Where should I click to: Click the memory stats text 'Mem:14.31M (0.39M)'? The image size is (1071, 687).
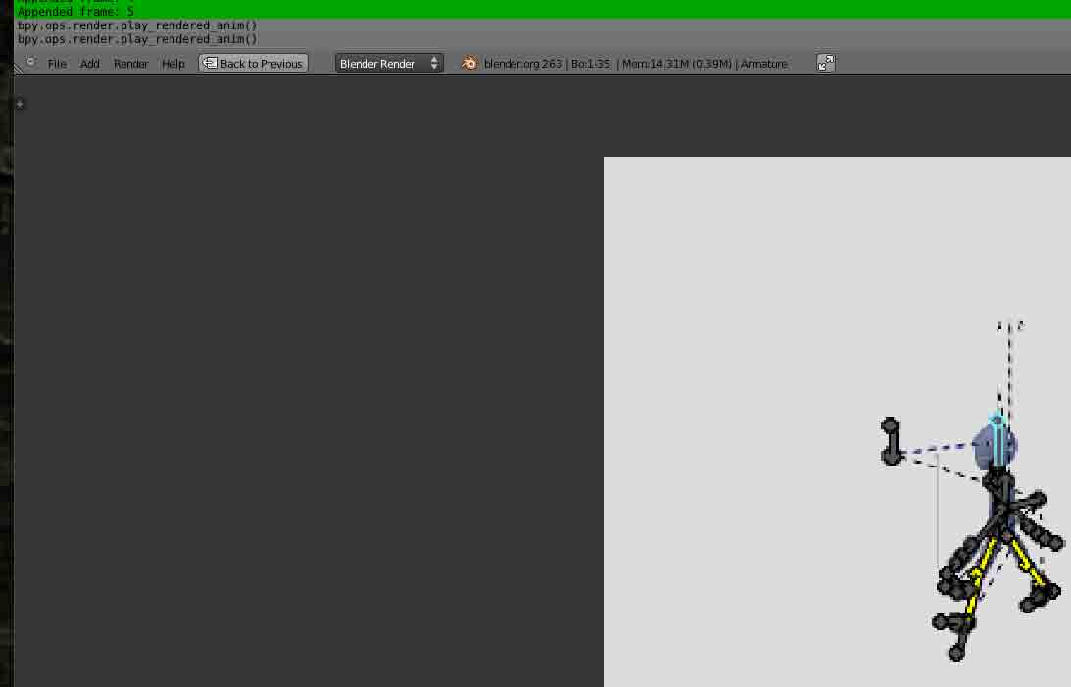pyautogui.click(x=676, y=64)
